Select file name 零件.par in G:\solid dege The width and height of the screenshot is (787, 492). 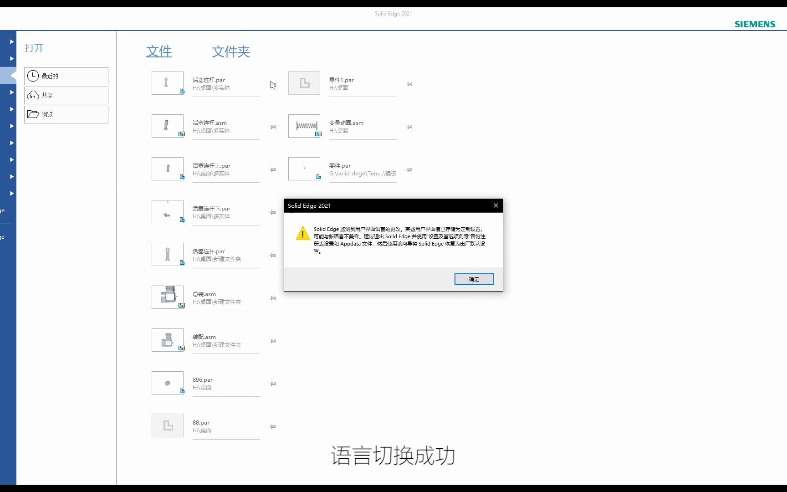(340, 166)
